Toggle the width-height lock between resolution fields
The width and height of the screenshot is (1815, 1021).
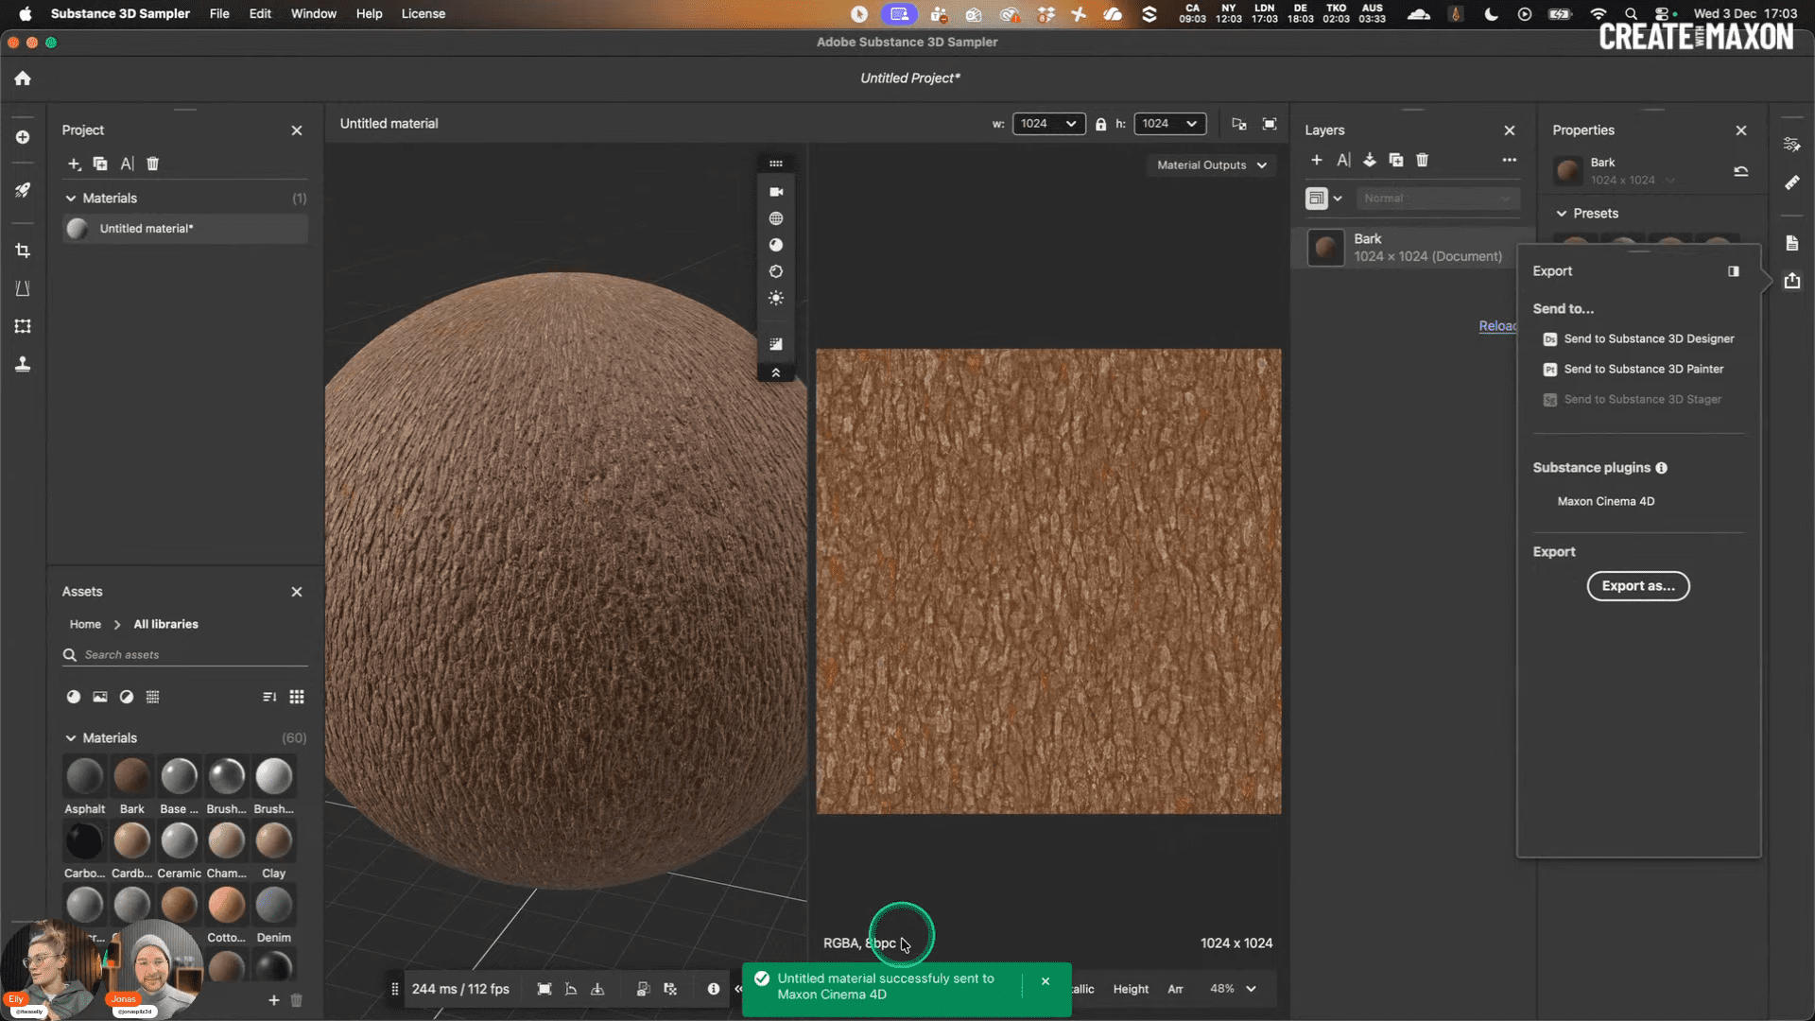click(x=1100, y=124)
